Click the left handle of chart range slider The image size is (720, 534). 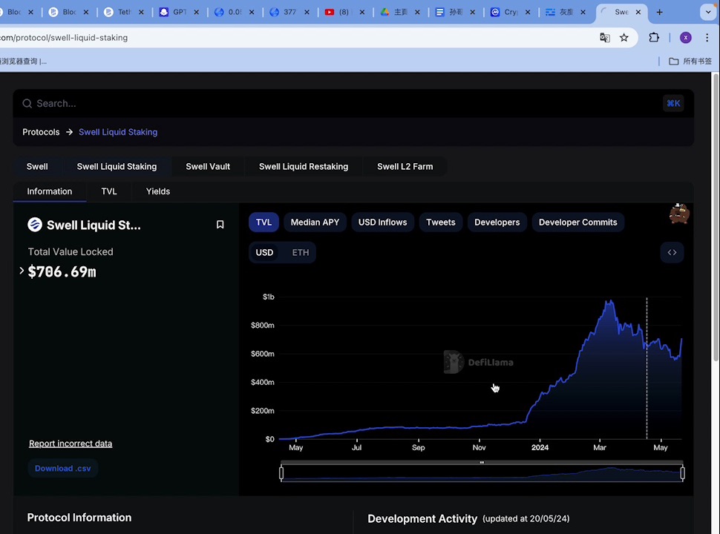tap(281, 472)
